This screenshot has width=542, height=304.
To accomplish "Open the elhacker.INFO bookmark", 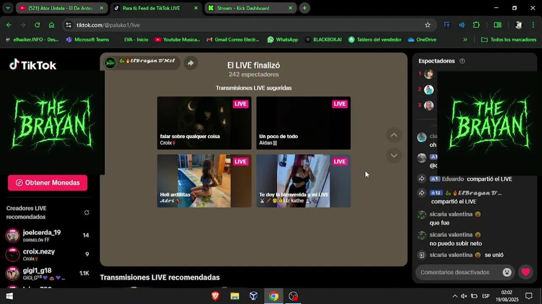I will [x=32, y=40].
